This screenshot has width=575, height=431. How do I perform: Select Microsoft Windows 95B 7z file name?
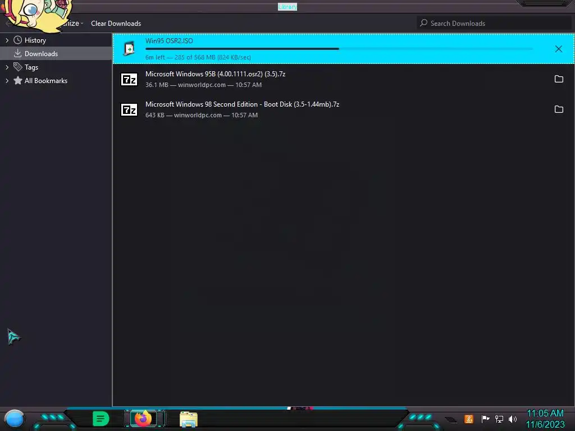click(x=215, y=74)
